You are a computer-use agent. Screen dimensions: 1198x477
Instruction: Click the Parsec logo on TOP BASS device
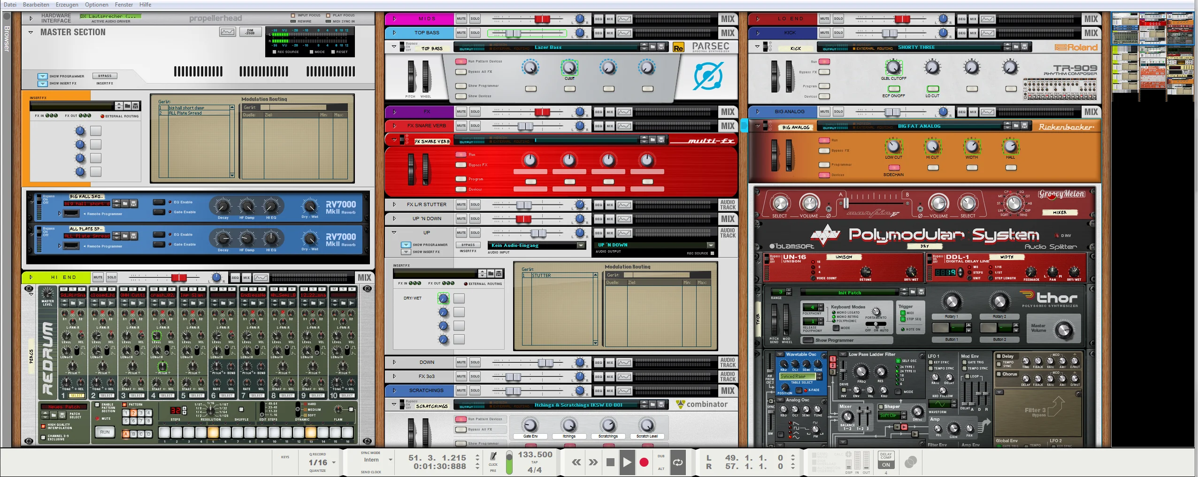pyautogui.click(x=711, y=47)
